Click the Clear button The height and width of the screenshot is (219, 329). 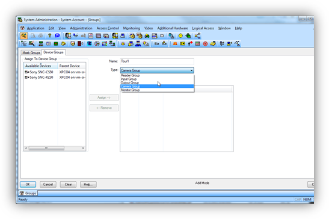(x=68, y=184)
